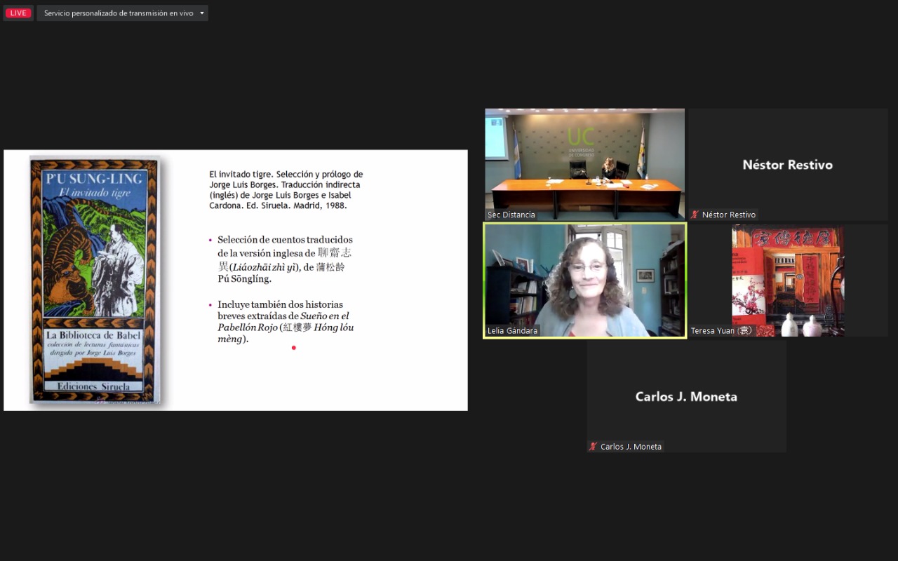Click the 'El invitado tigre' citation paragraph
Screen dimensions: 898x561
click(x=286, y=190)
